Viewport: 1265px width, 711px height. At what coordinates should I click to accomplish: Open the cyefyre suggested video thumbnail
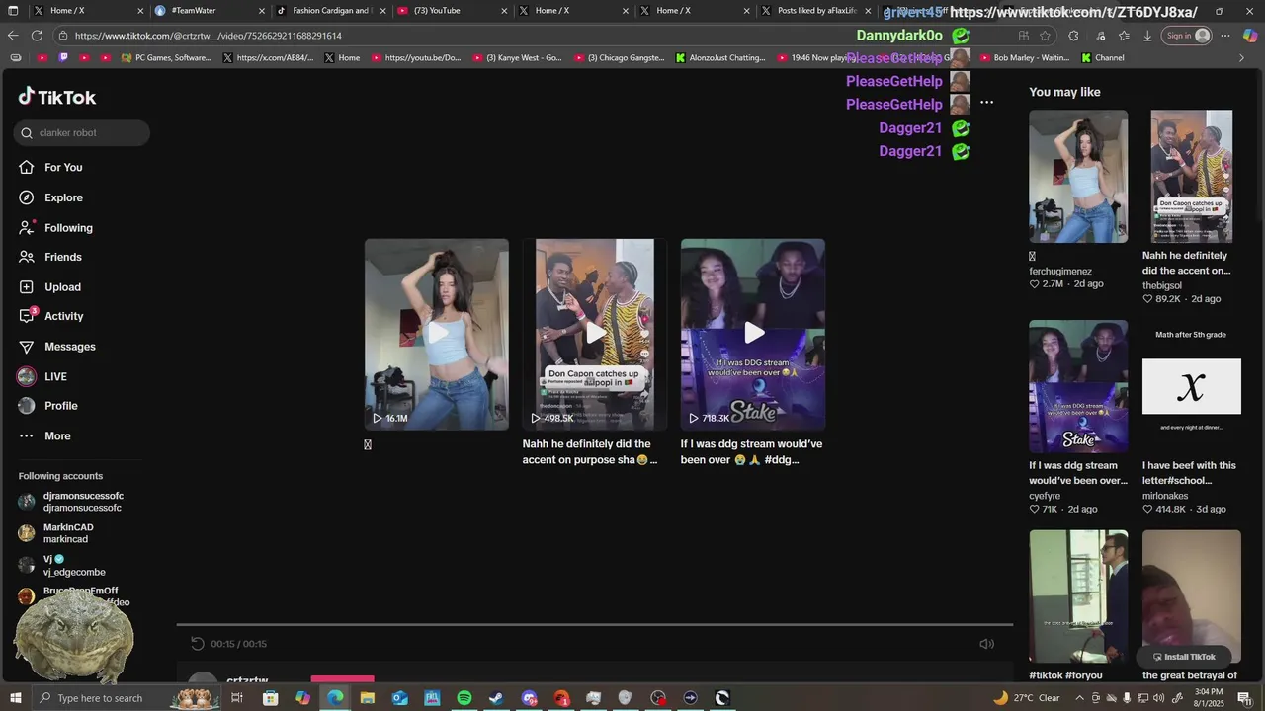pos(1078,386)
